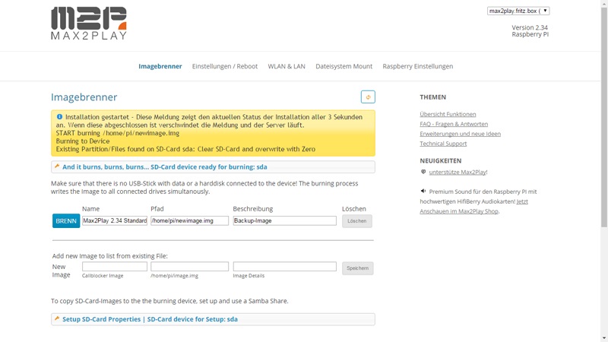Image resolution: width=608 pixels, height=342 pixels.
Task: Open the Imagebrenner tab
Action: pos(160,66)
